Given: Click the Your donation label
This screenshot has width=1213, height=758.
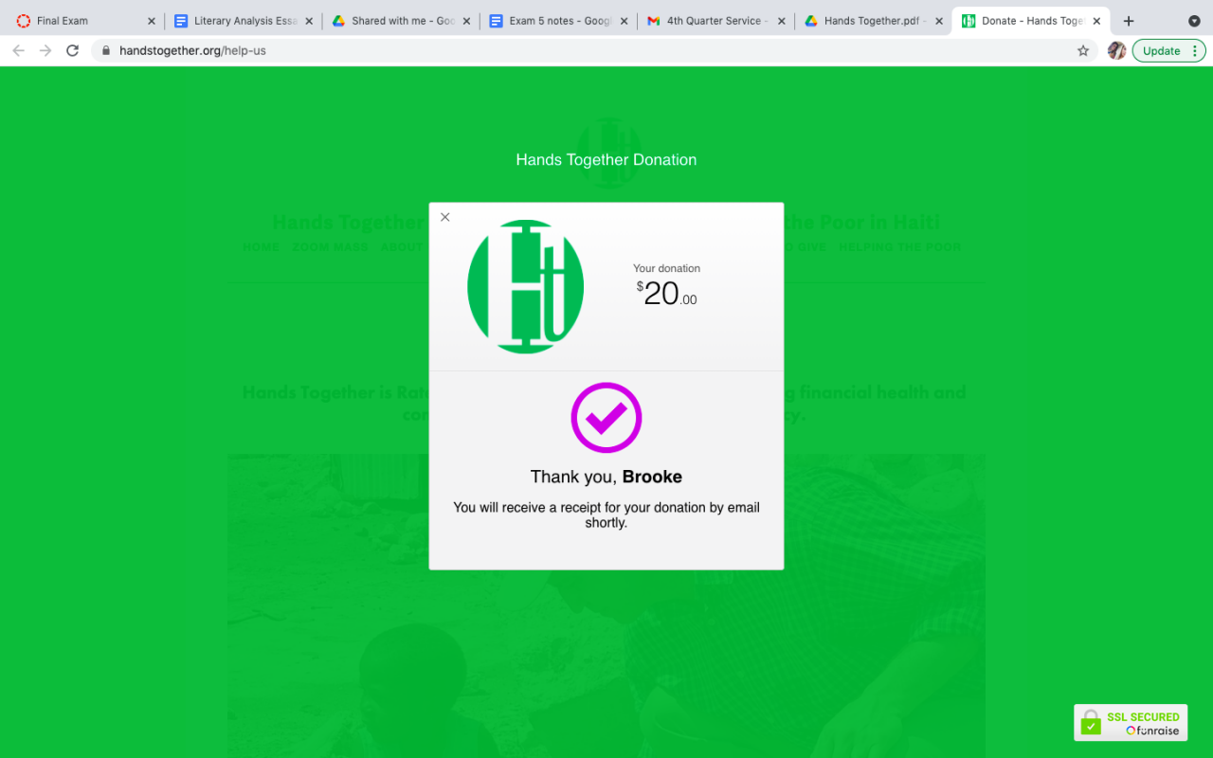Looking at the screenshot, I should tap(666, 268).
